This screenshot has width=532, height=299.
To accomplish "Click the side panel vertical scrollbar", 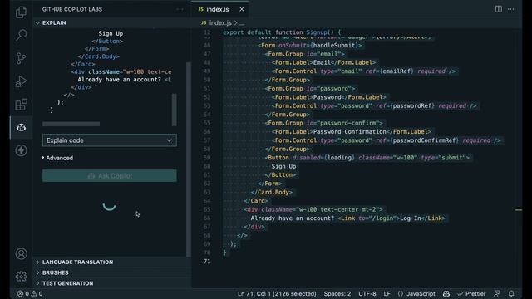I will tap(189, 159).
